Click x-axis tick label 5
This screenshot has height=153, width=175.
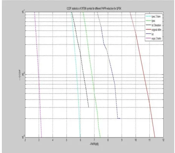pos(67,140)
